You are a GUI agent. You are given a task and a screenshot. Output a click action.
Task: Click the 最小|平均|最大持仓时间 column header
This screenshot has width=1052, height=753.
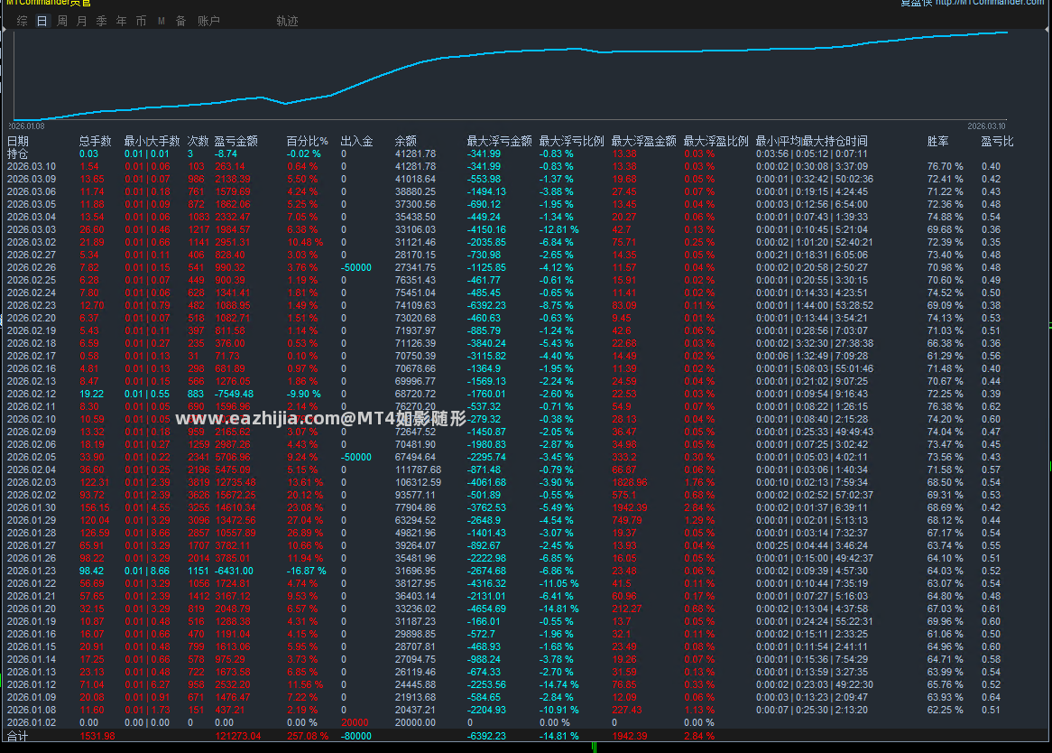812,141
